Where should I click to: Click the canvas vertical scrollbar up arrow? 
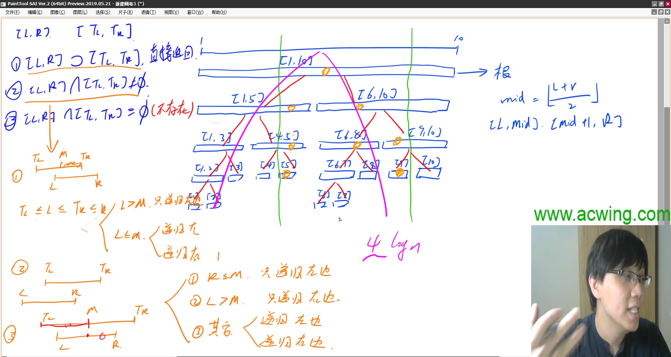tap(667, 21)
